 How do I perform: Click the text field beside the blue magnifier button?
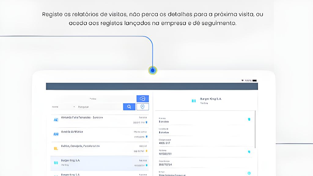(100, 107)
